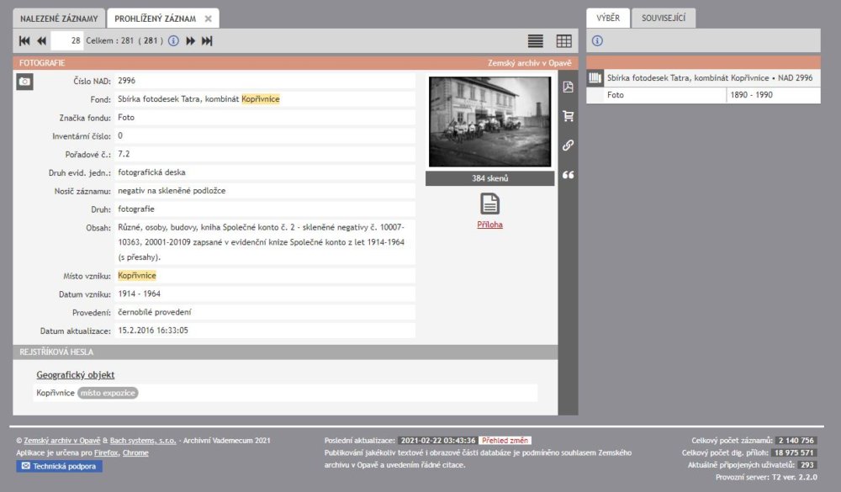Jump to the last record
Viewport: 841px width, 492px height.
207,40
